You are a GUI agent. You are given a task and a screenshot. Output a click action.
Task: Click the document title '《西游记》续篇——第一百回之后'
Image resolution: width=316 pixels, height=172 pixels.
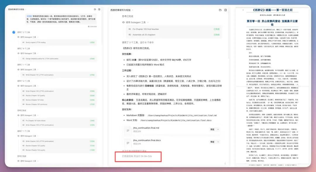coord(272,10)
